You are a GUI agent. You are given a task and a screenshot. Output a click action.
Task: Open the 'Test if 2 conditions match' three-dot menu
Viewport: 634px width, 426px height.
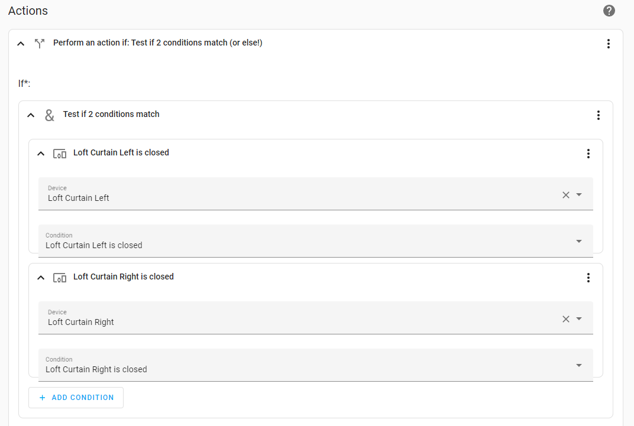tap(598, 115)
